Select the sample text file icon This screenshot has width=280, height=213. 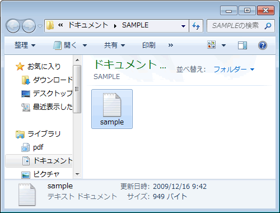point(112,105)
